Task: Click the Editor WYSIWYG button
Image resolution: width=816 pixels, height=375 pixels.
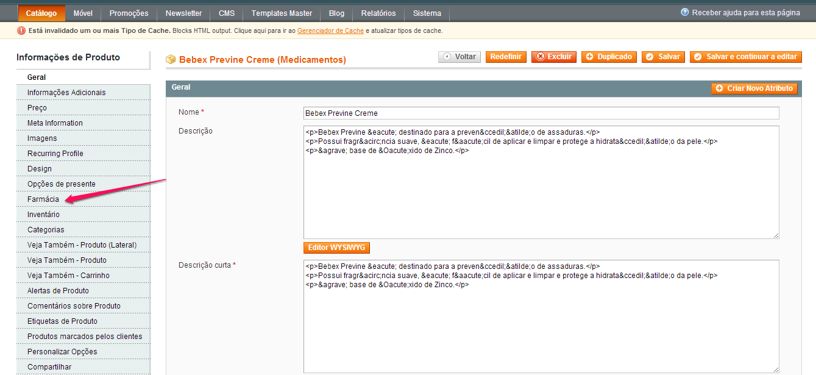Action: pos(336,248)
